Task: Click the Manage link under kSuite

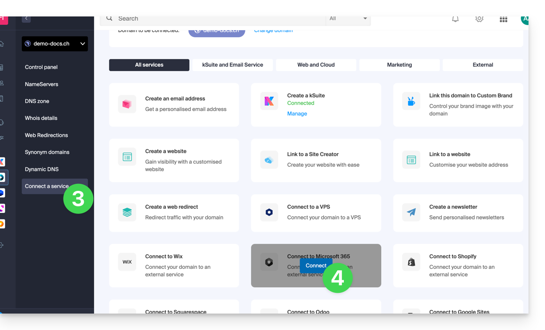Action: click(297, 114)
